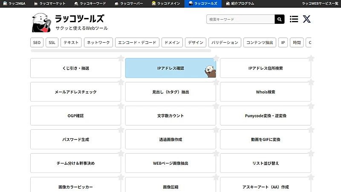Viewport: 341px width, 192px height.
Task: Click the category horizontal scrollbar
Action: tap(121, 50)
